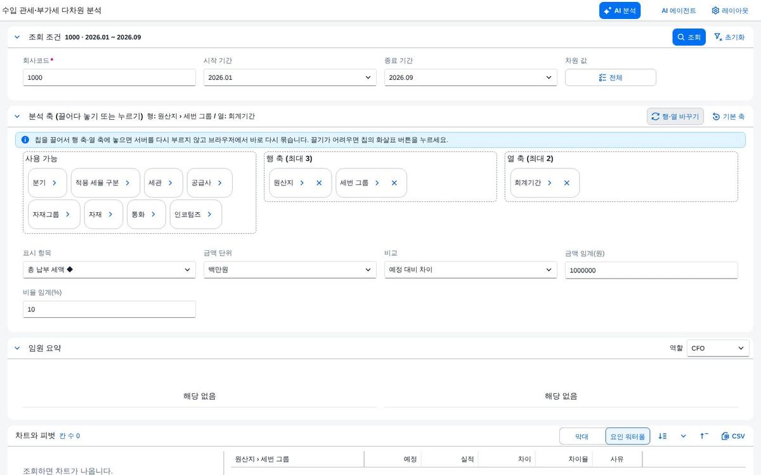Click the arrow on the 회계기간 chip
Screen dimensions: 761x475
(x=550, y=183)
